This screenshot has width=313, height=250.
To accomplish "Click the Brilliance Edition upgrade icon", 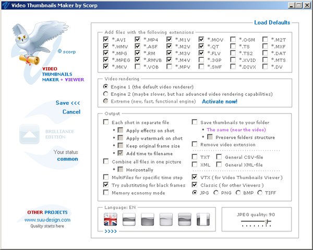I will pyautogui.click(x=29, y=134).
